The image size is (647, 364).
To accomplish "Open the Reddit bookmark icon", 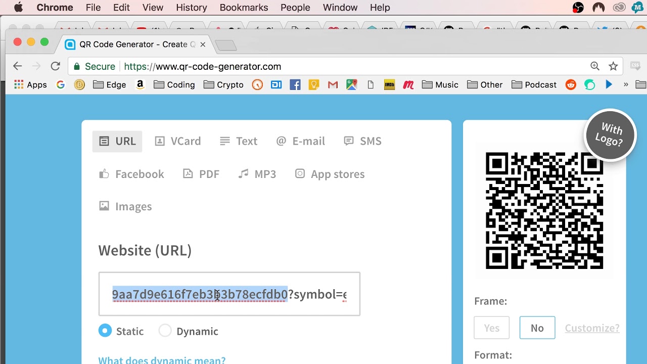I will click(571, 85).
